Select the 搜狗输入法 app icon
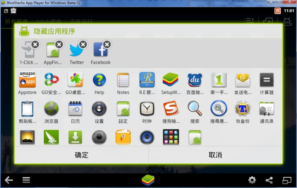The height and width of the screenshot is (188, 297). 171,108
